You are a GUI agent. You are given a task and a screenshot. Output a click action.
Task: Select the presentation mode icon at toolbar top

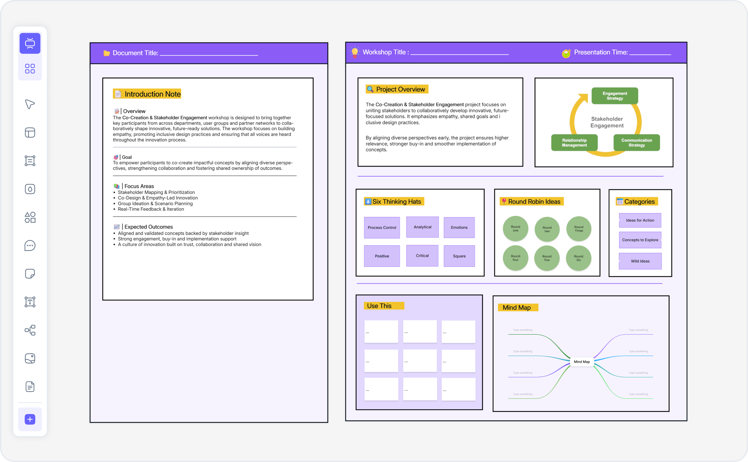pyautogui.click(x=30, y=43)
